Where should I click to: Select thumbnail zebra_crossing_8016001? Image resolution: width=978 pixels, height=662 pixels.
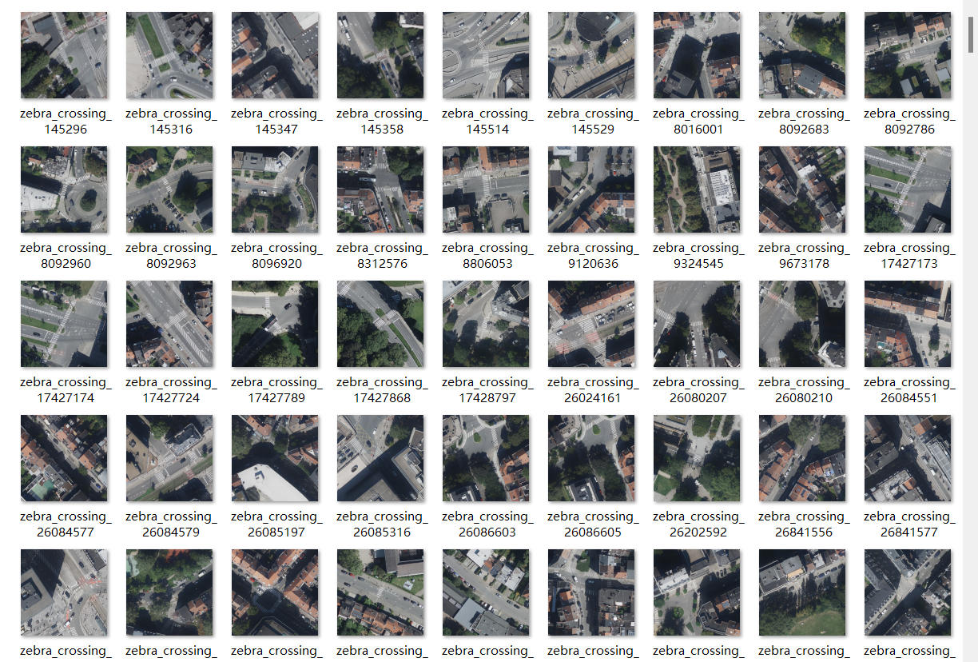(697, 55)
